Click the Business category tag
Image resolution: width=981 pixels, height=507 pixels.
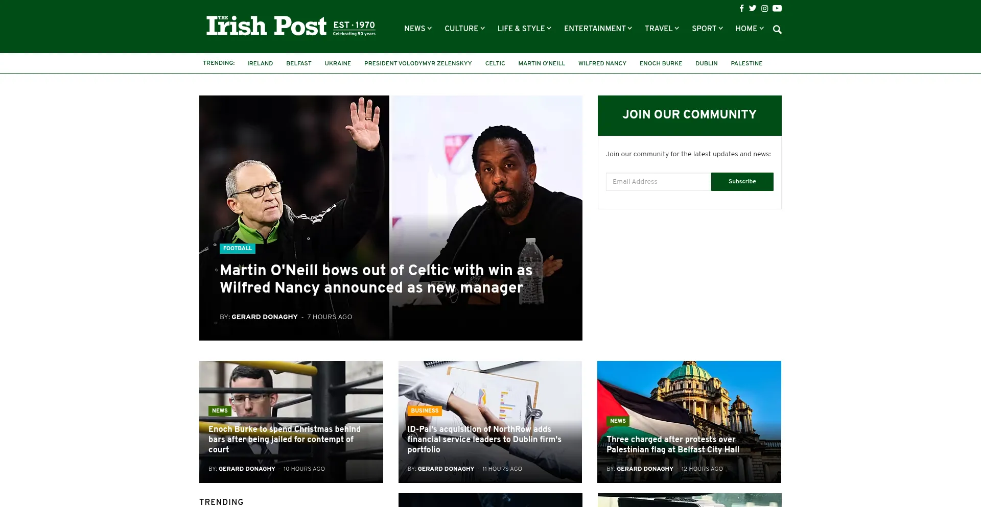click(x=425, y=411)
